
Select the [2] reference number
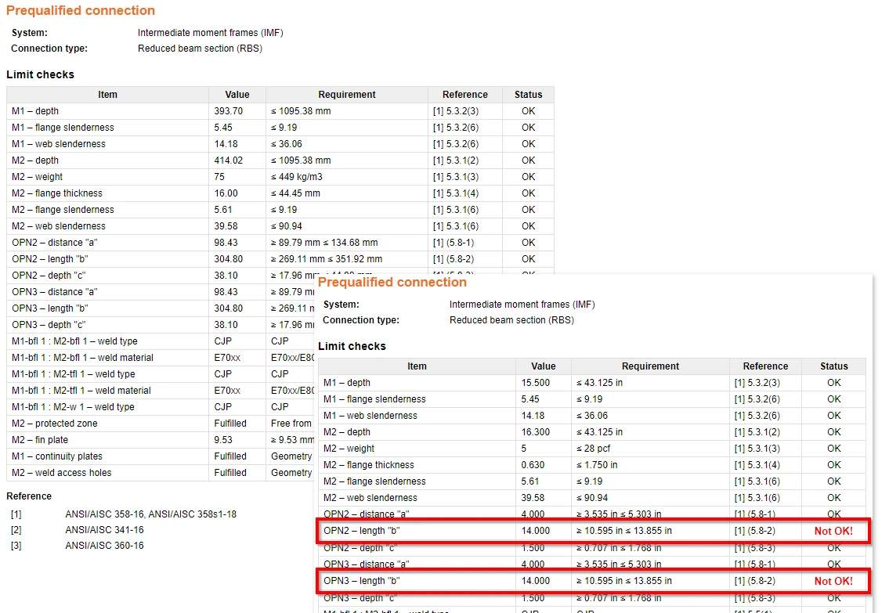(x=16, y=530)
